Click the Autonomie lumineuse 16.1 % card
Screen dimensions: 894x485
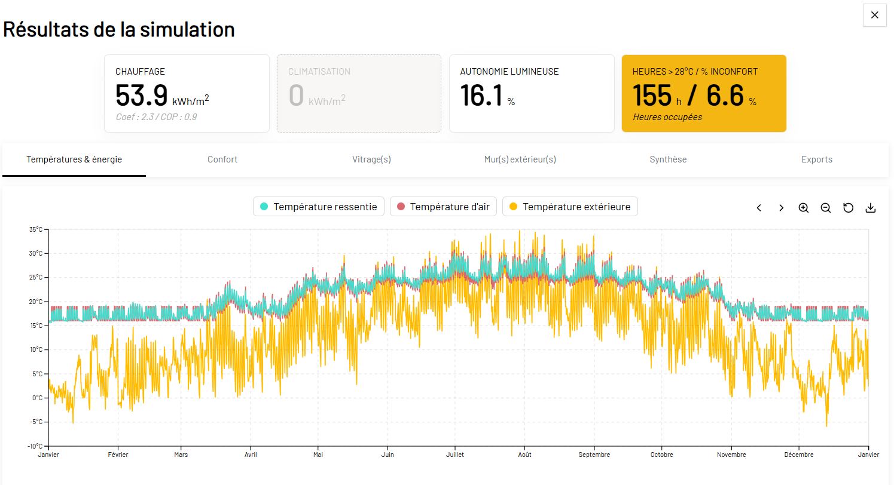[532, 94]
